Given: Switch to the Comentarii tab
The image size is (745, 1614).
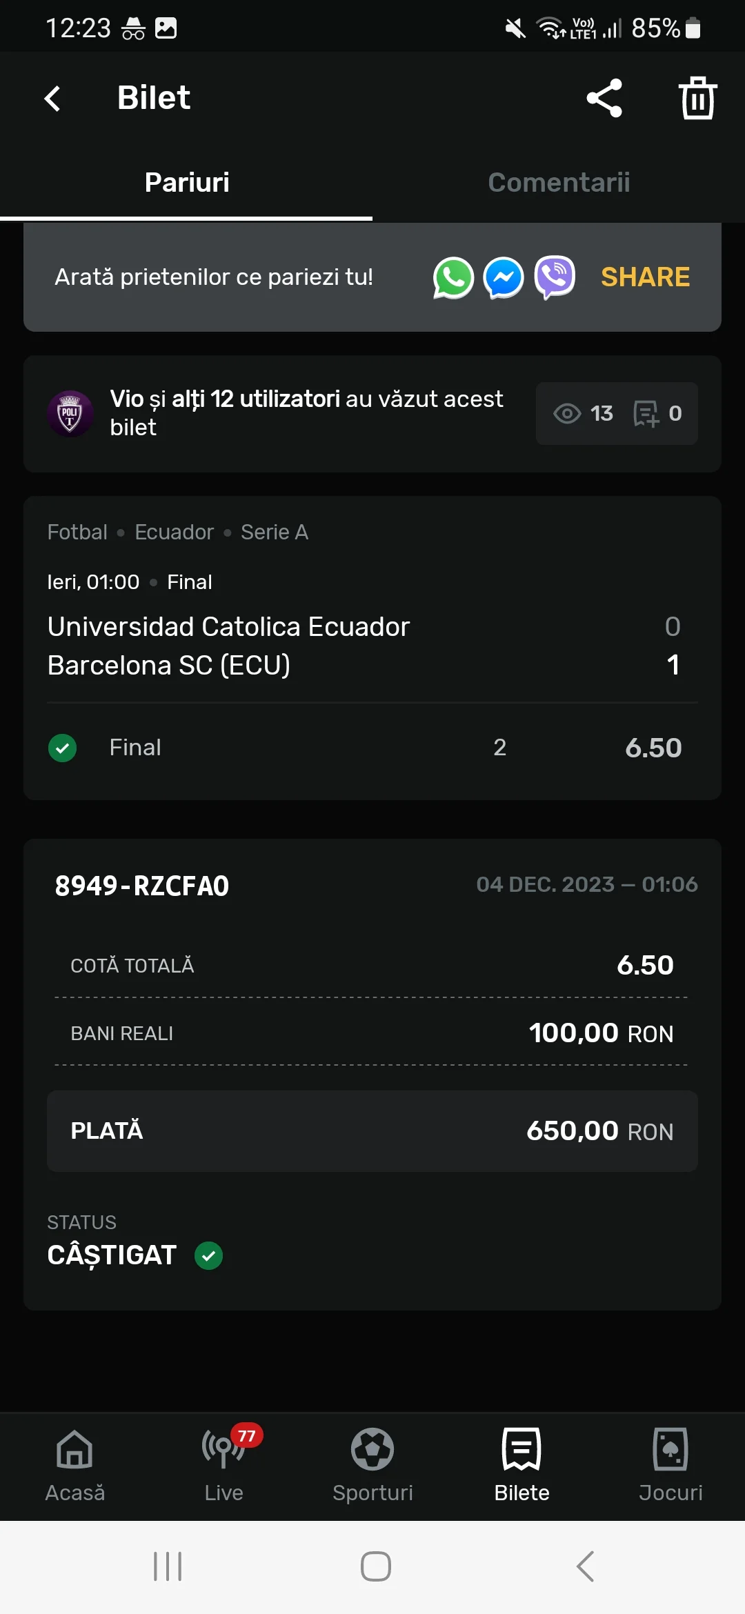Looking at the screenshot, I should [x=559, y=183].
